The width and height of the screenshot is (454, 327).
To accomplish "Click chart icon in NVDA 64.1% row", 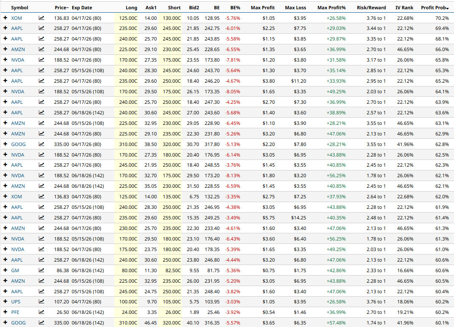I will (x=41, y=92).
